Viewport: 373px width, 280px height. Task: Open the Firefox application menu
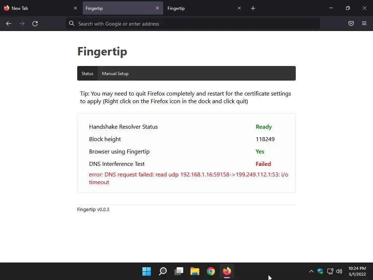pyautogui.click(x=364, y=23)
